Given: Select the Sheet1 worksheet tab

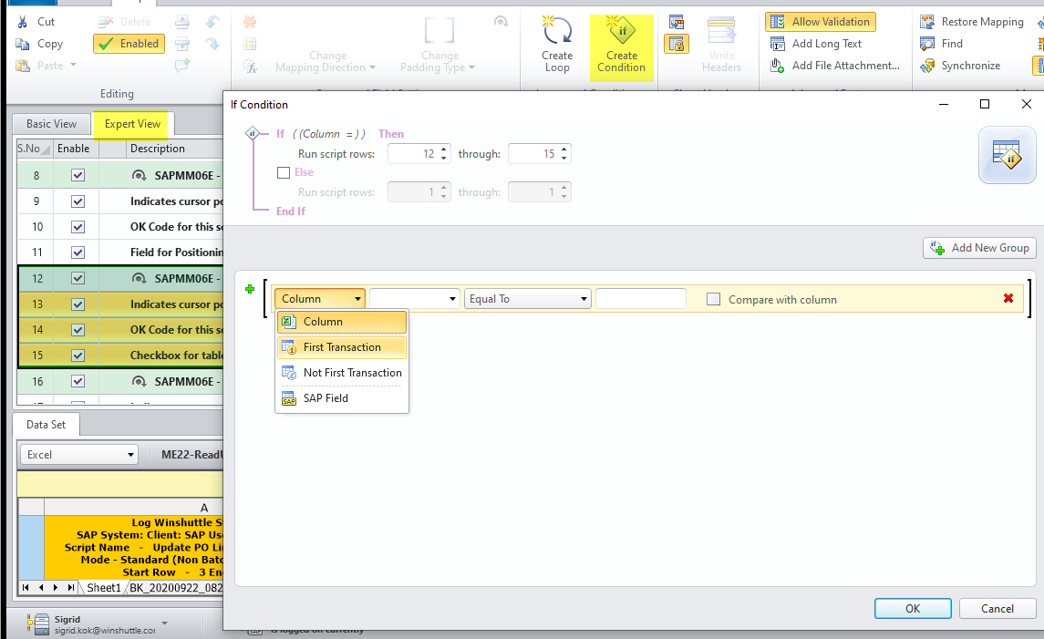Looking at the screenshot, I should click(x=103, y=587).
